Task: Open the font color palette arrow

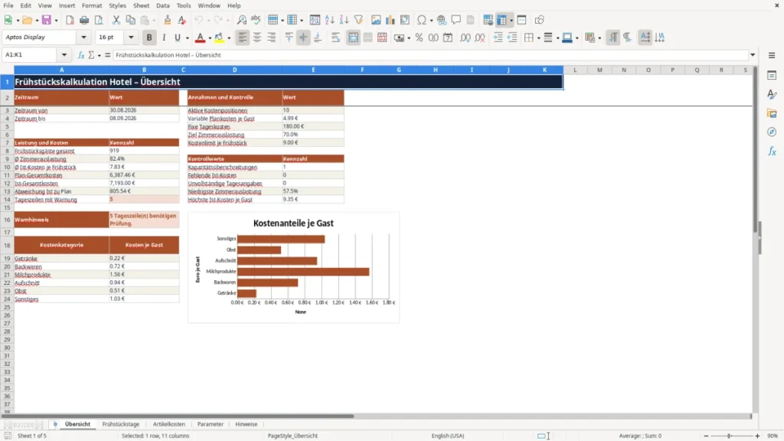Action: point(210,38)
